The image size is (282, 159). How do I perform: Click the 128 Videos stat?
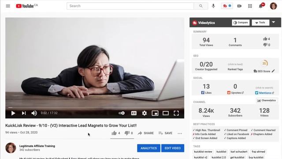tap(264, 112)
